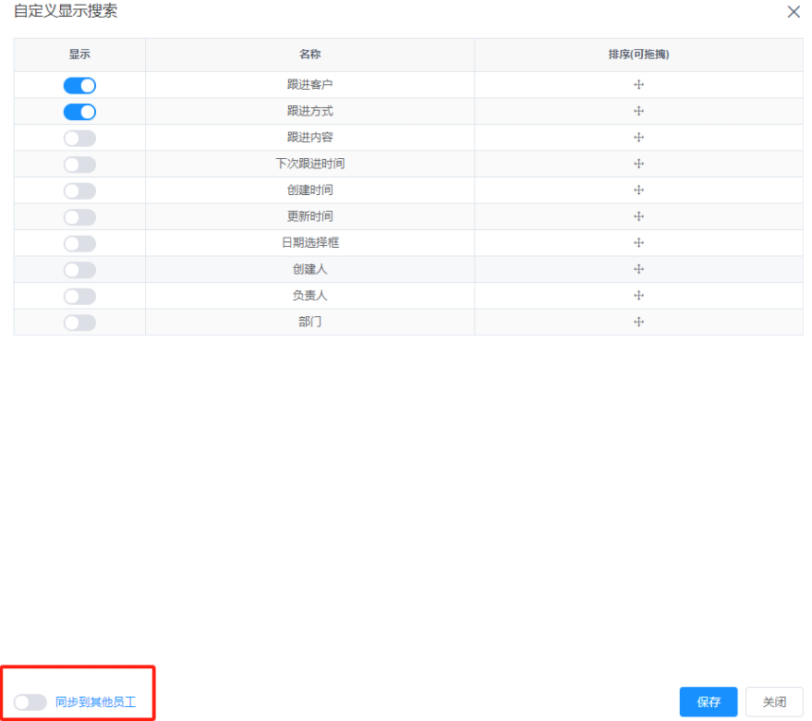Click the drag handle for 跟进方式 row
The image size is (812, 721).
click(639, 111)
